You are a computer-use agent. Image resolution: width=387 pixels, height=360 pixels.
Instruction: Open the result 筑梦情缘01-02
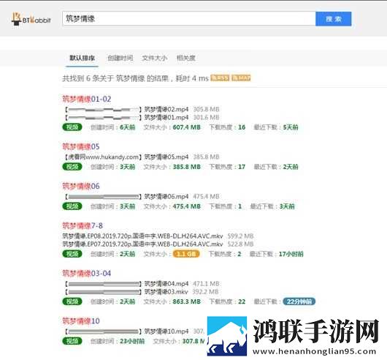pos(87,99)
